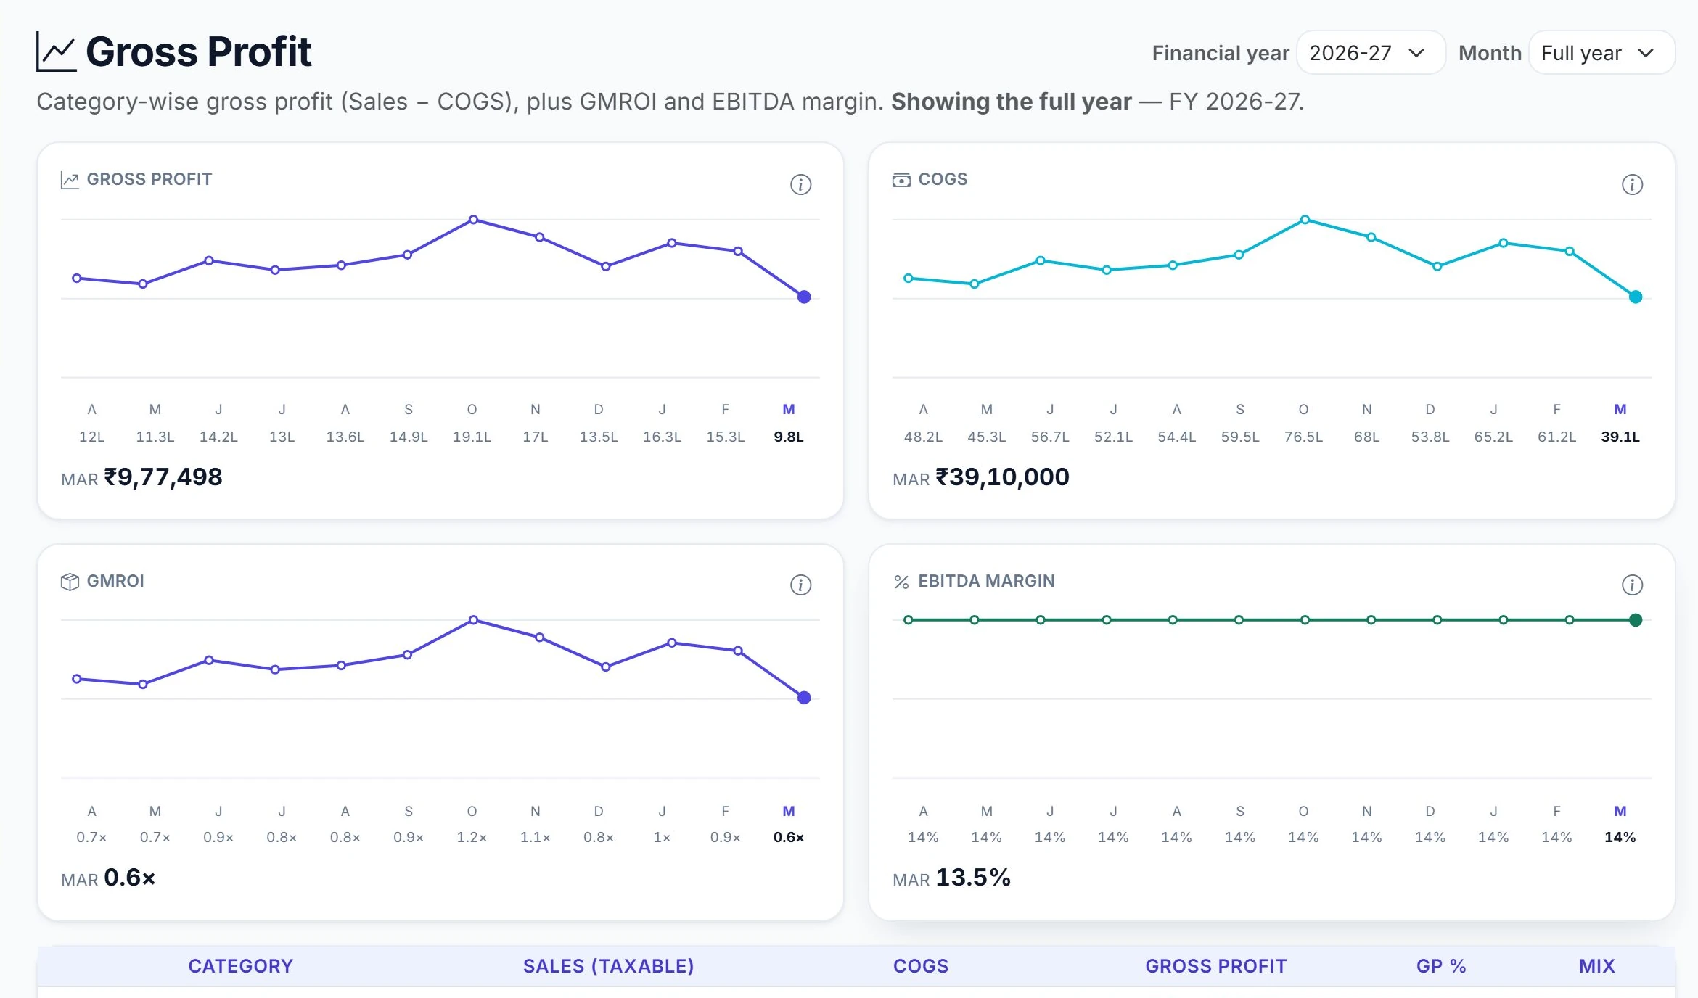The height and width of the screenshot is (998, 1698).
Task: Click the Gross Profit card trend icon
Action: pos(70,180)
